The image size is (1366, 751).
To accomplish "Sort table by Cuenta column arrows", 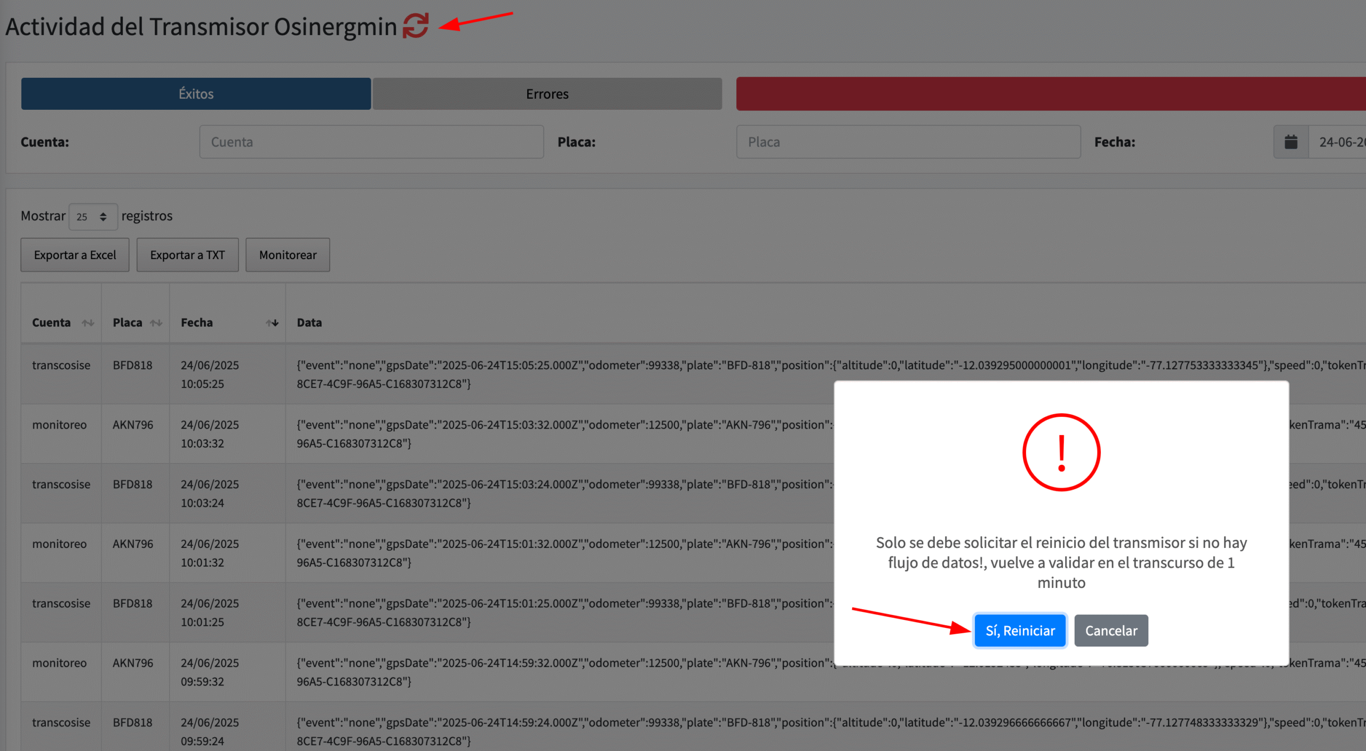I will click(88, 322).
